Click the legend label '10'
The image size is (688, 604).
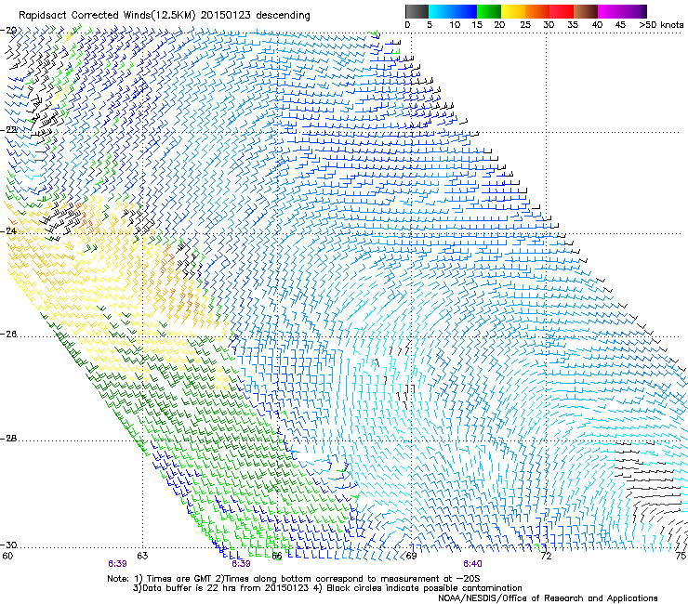click(x=455, y=25)
